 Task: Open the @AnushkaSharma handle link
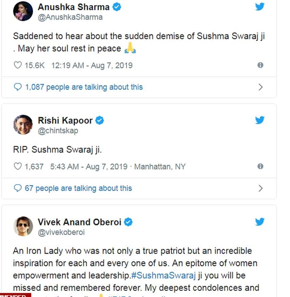(x=70, y=17)
